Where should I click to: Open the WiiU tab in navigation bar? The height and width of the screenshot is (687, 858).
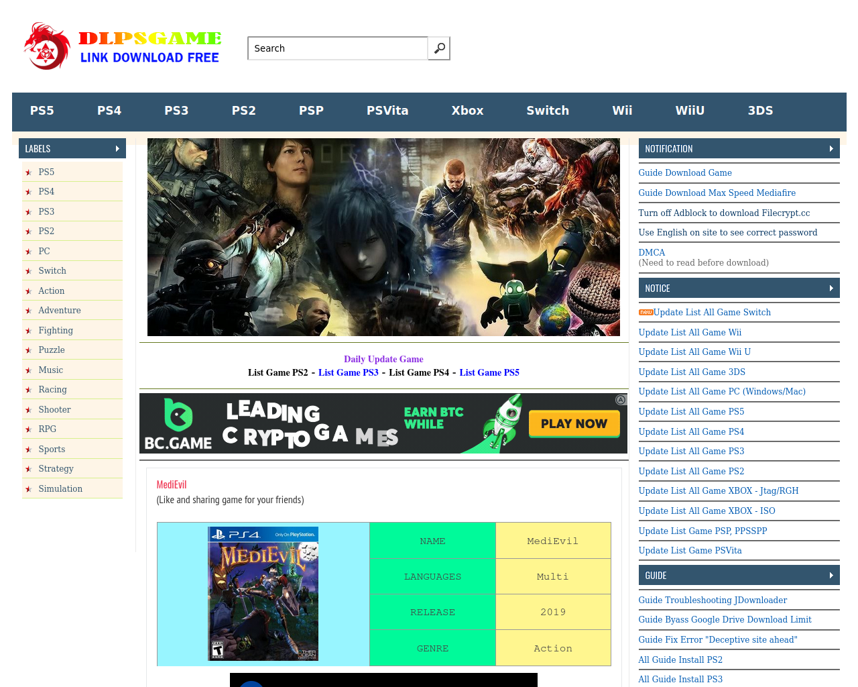(690, 111)
